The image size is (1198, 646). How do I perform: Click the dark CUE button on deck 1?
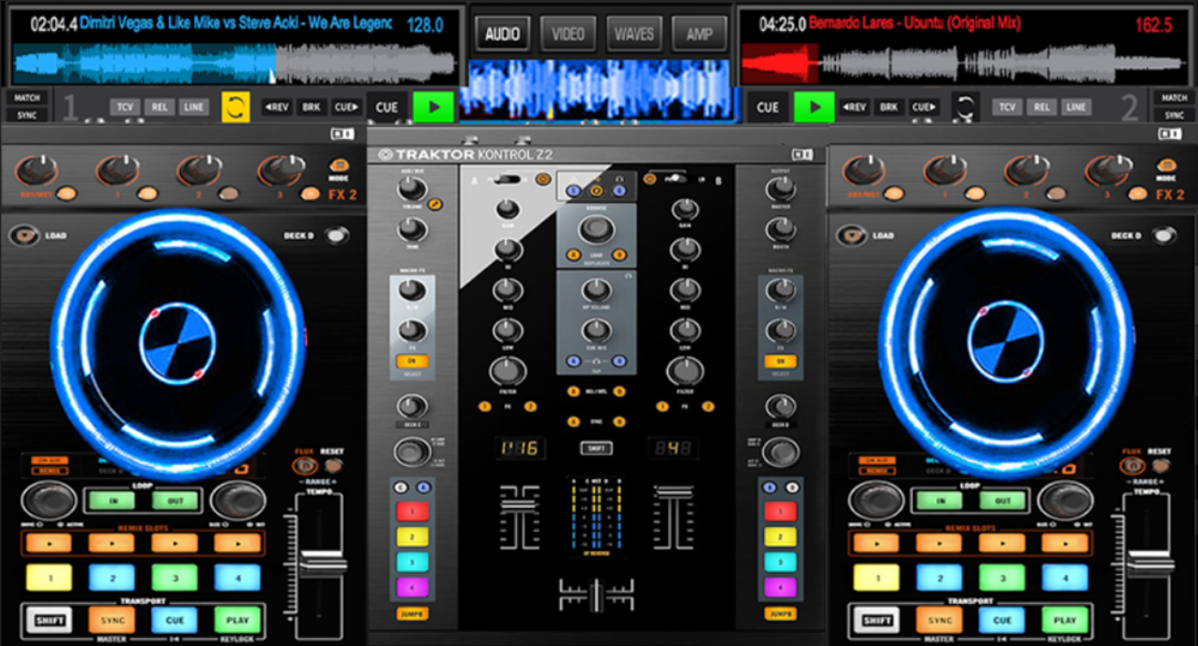tap(387, 107)
